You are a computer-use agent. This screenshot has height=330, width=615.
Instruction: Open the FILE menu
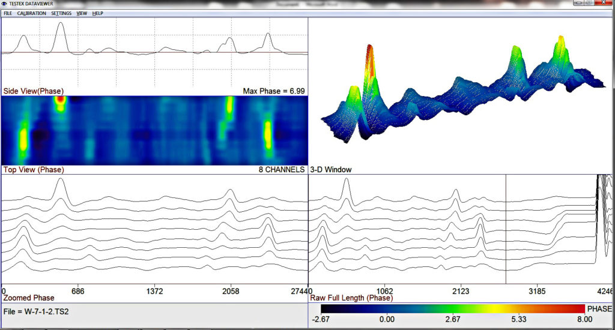[8, 13]
